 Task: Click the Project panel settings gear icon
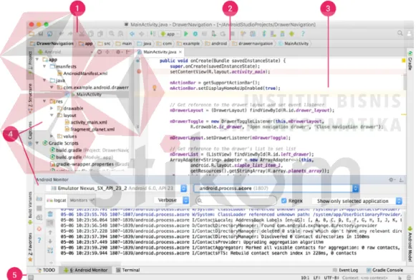click(x=118, y=52)
